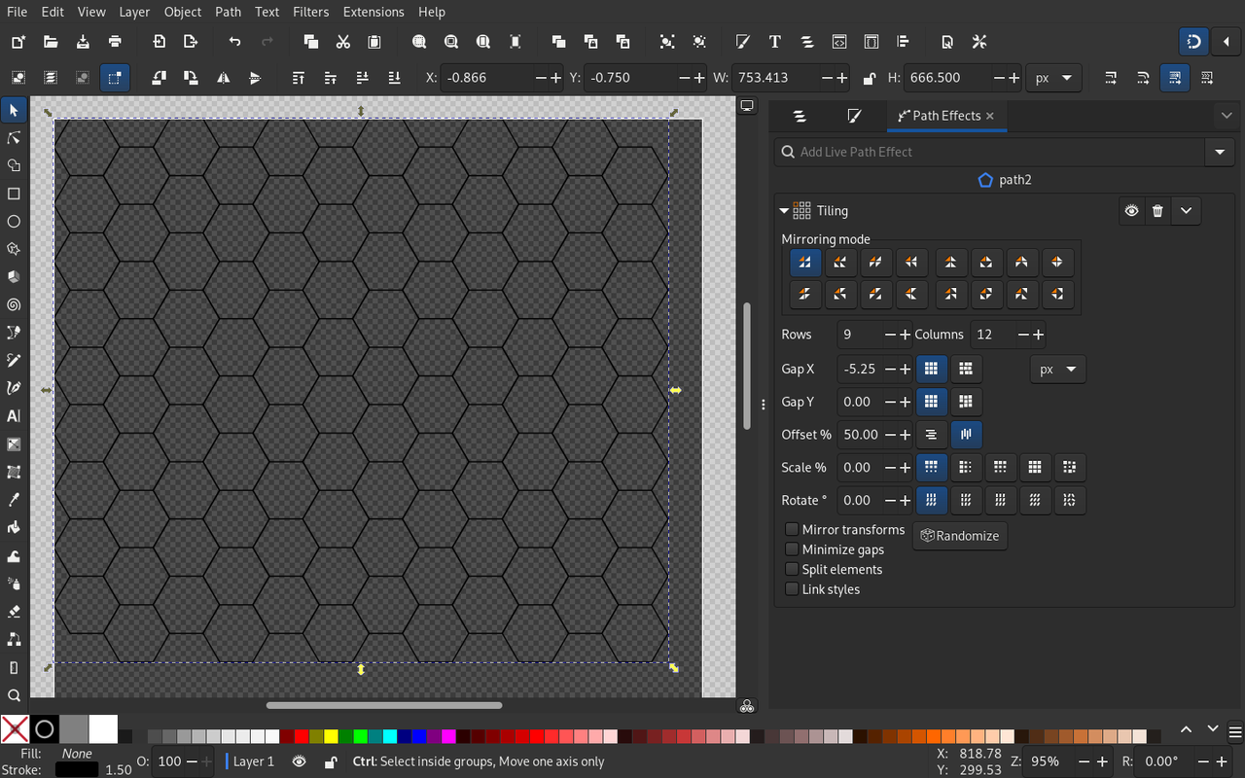Select the Rectangle tool

click(x=14, y=194)
